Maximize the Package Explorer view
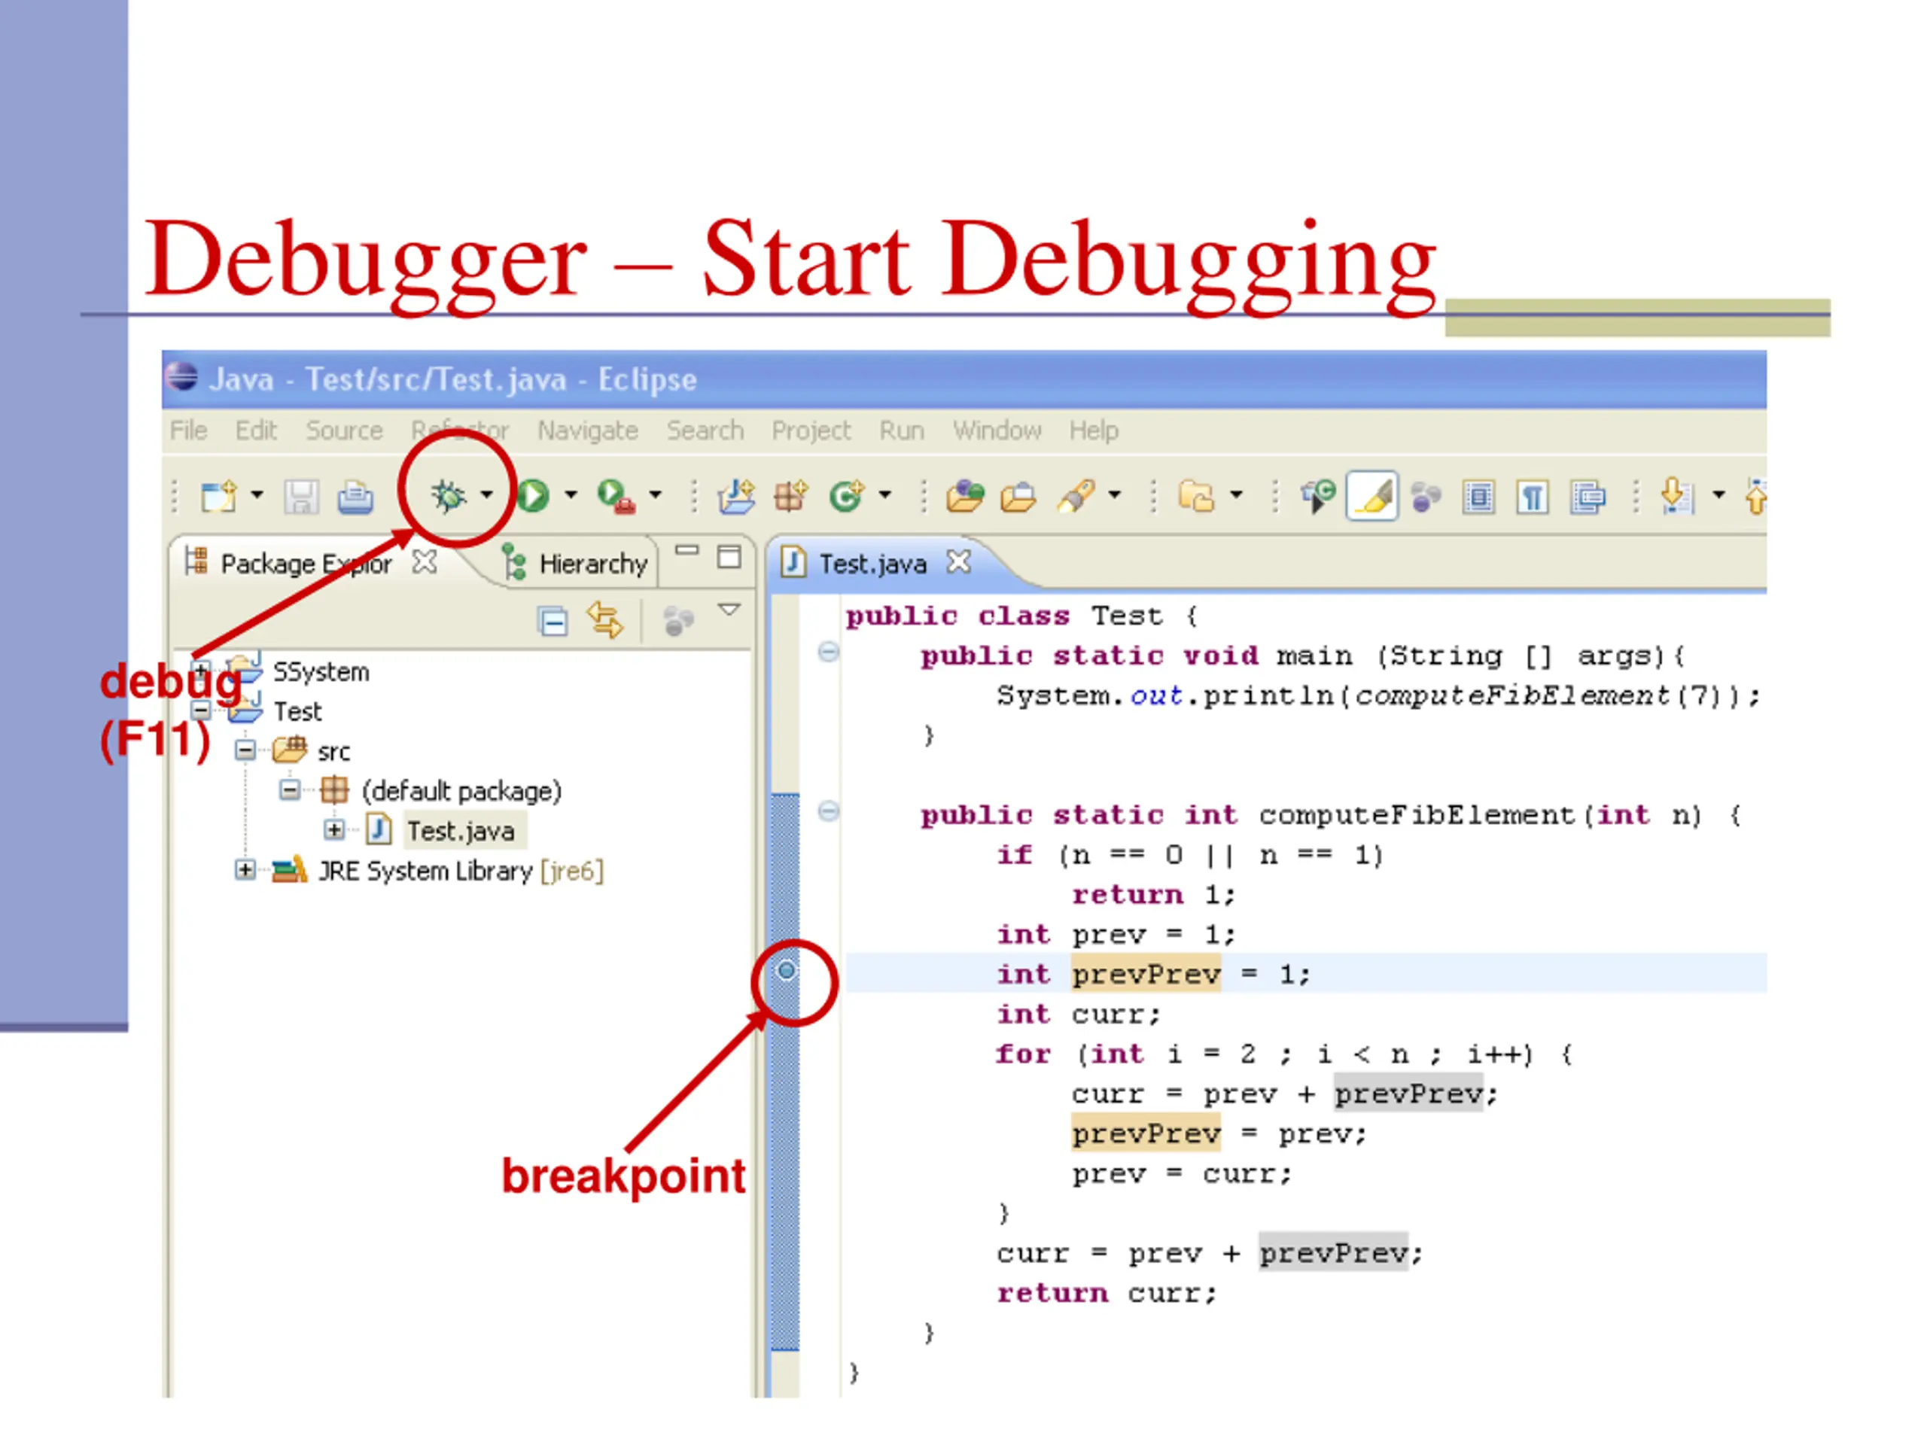The image size is (1927, 1445). (x=729, y=557)
